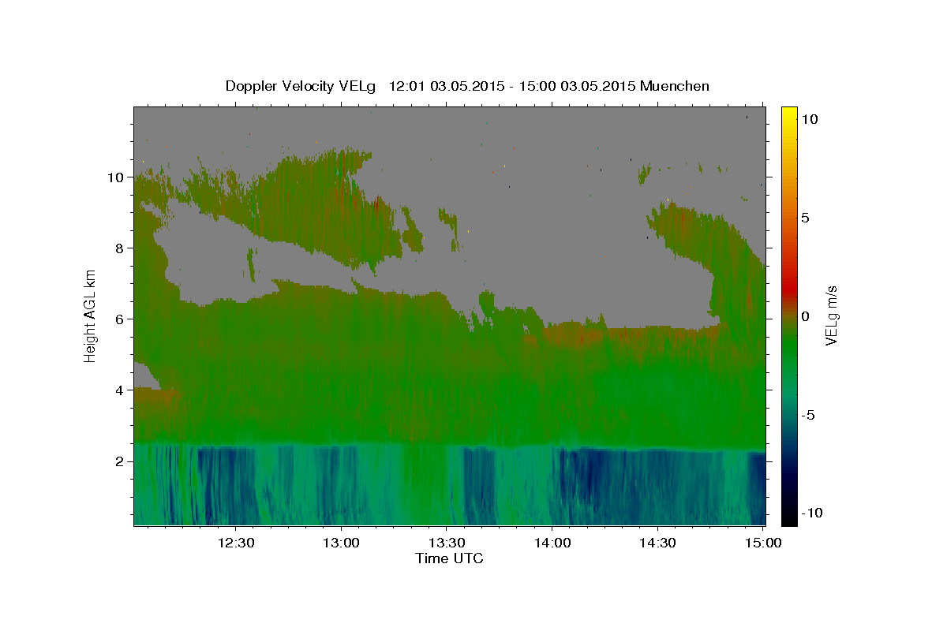Click the colorbar label '5'

tap(805, 218)
